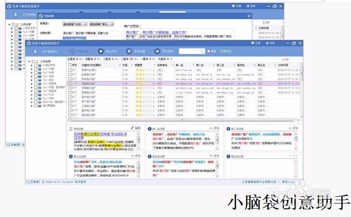Open the 反馈 feedback menu in back window
The width and height of the screenshot is (351, 217).
coord(236,6)
